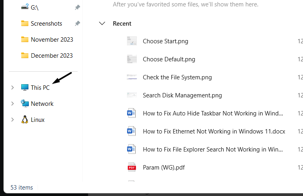Click the This PC monitor icon

25,87
